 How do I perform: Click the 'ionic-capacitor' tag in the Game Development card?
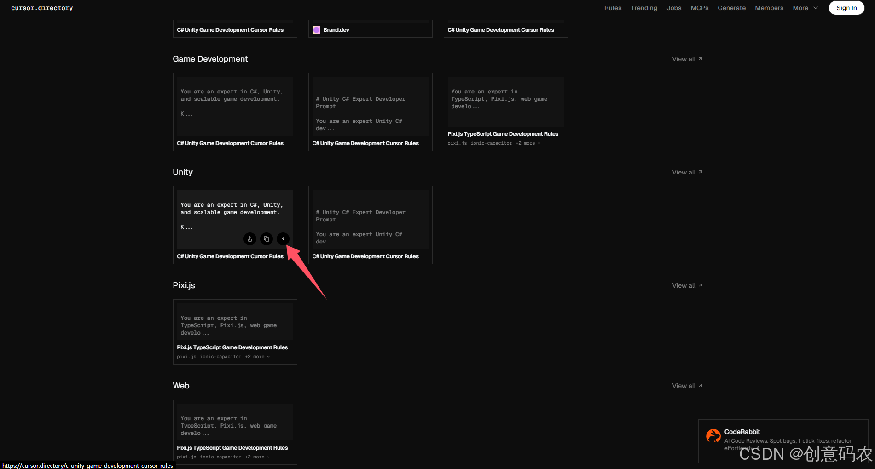click(x=491, y=143)
